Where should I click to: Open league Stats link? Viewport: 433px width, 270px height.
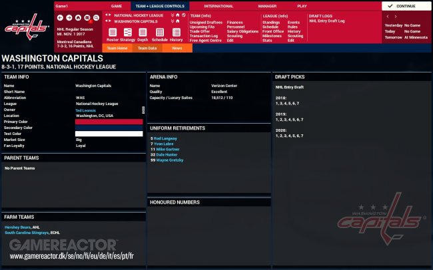pos(267,41)
